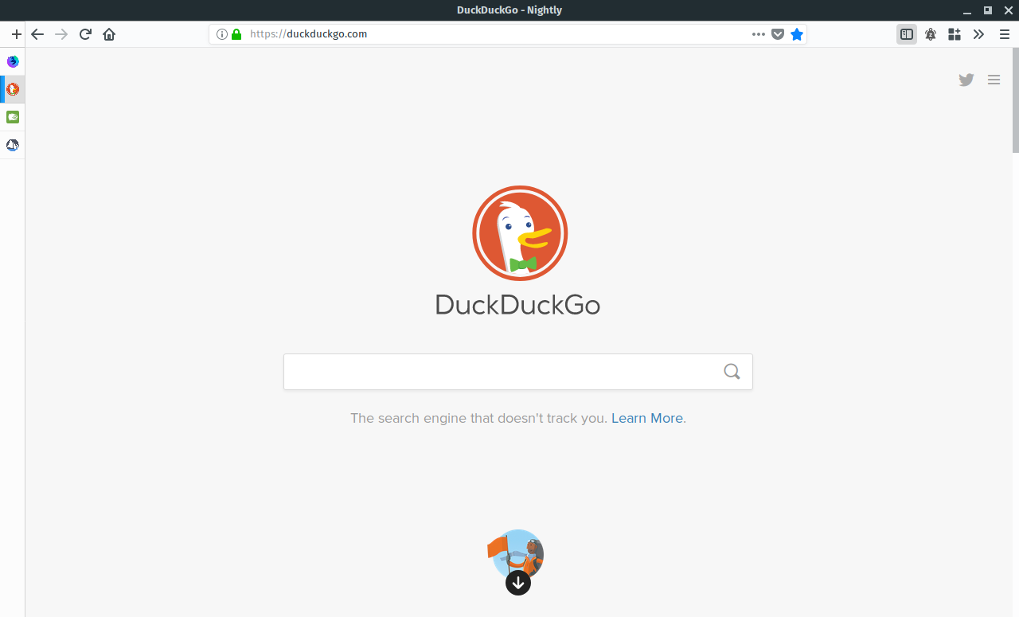Viewport: 1019px width, 617px height.
Task: Toggle the blue bookmark star
Action: point(797,34)
